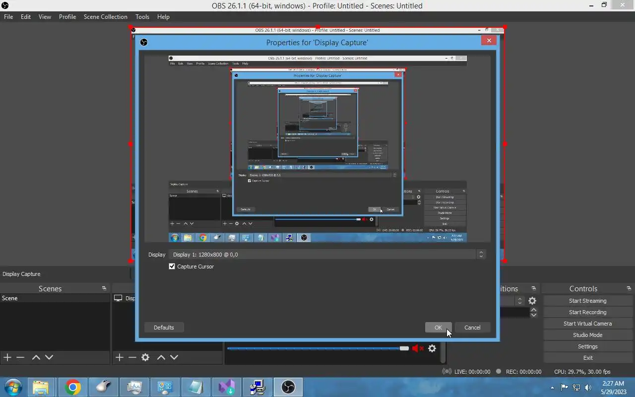Decrease transition duration with down arrow
This screenshot has height=397, width=635.
tap(534, 315)
